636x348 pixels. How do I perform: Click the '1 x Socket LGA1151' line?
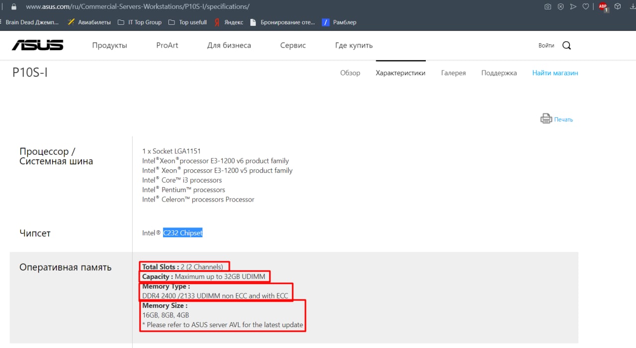click(171, 151)
